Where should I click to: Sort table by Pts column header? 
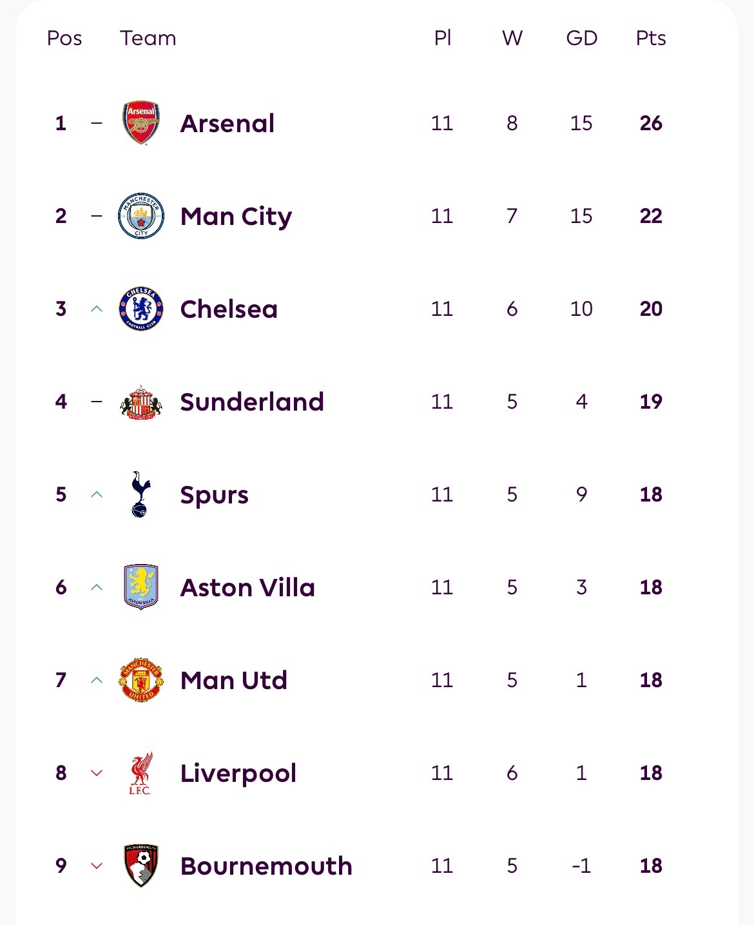[x=651, y=38]
